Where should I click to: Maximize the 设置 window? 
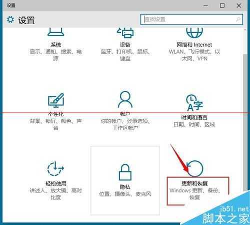(222, 6)
